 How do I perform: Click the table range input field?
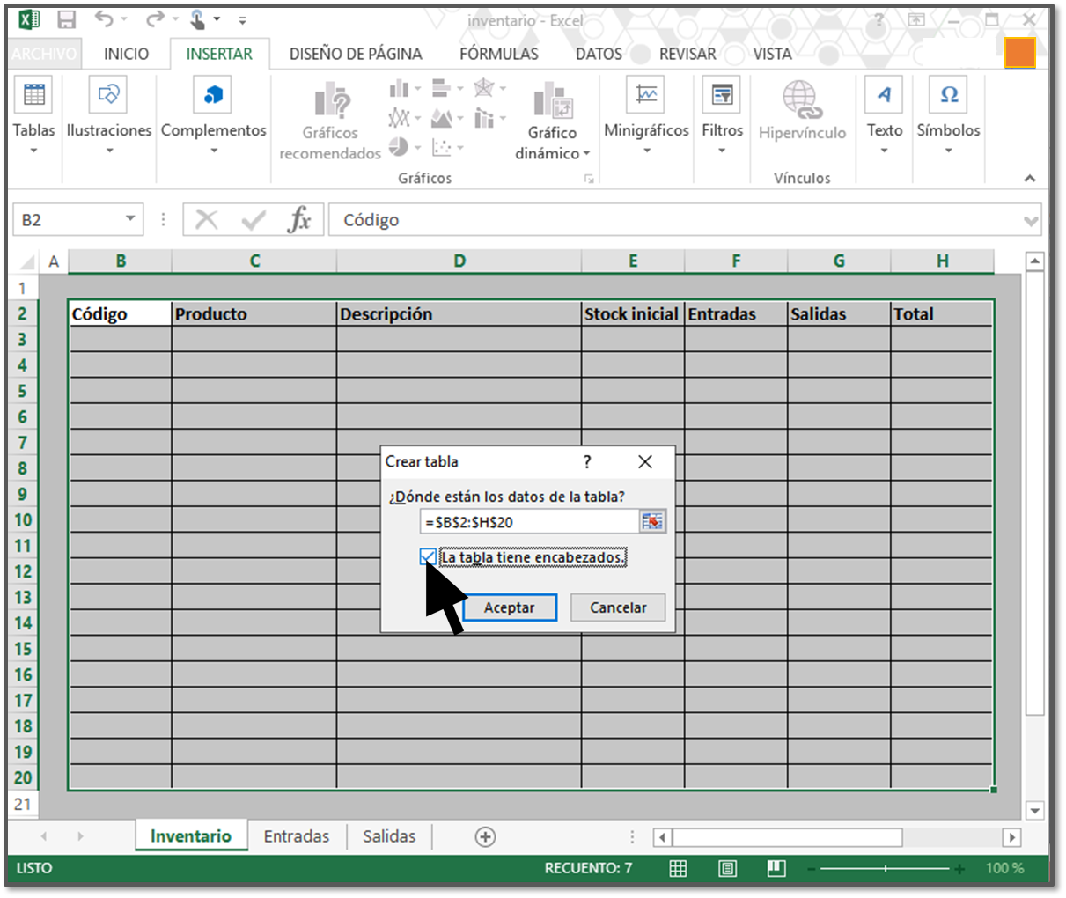(528, 522)
